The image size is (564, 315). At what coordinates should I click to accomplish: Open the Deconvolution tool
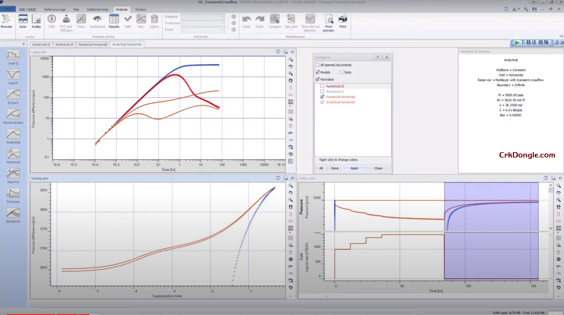(x=13, y=115)
